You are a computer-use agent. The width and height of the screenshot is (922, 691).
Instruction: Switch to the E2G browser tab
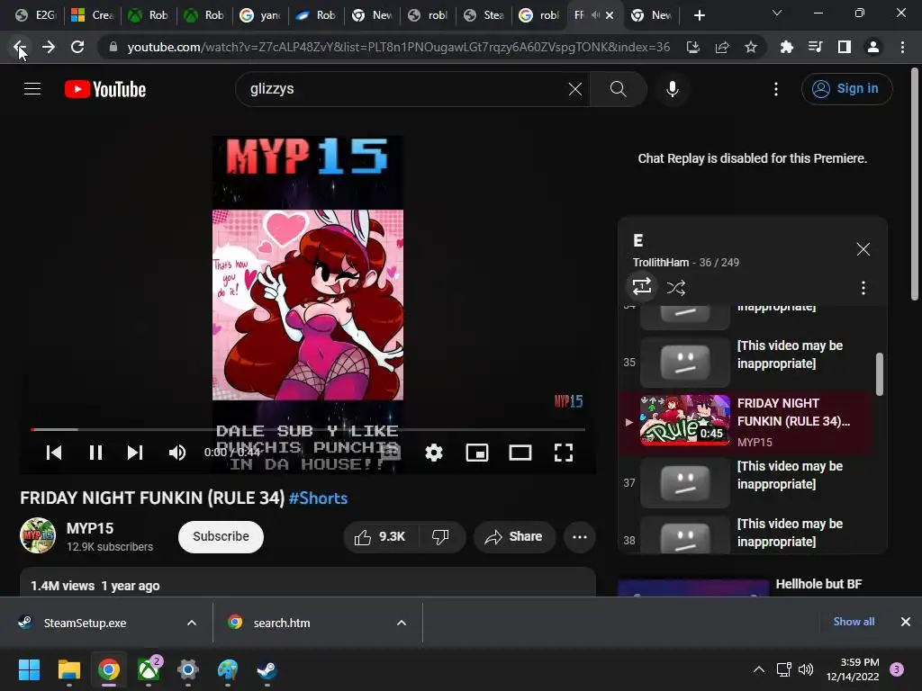point(35,15)
